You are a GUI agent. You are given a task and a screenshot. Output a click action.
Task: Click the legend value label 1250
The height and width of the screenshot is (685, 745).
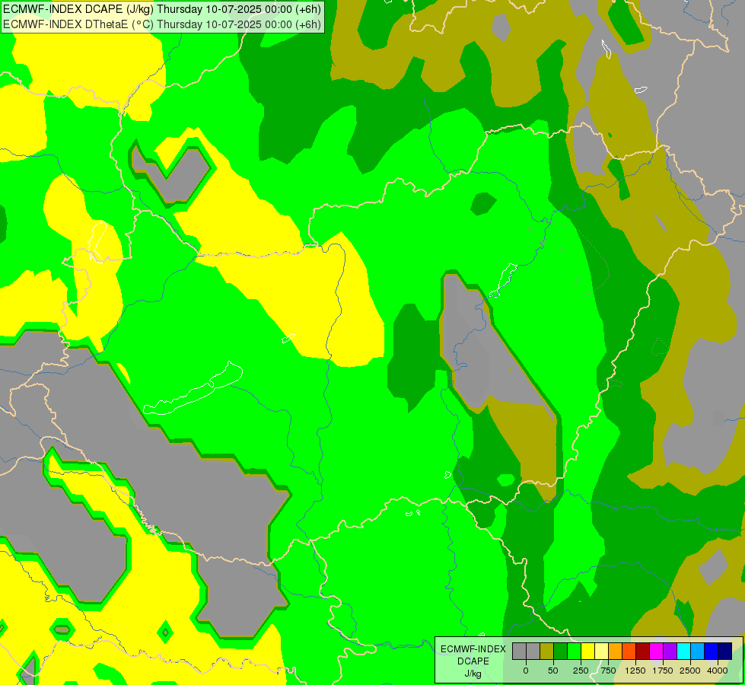coord(635,671)
